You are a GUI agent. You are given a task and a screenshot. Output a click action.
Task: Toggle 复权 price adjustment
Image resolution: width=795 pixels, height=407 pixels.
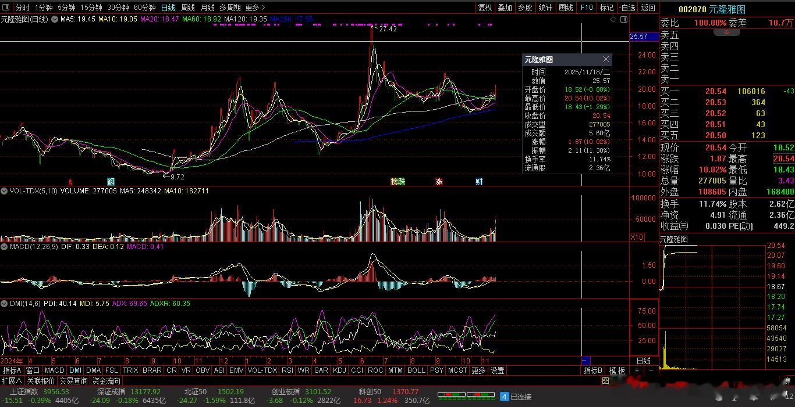pyautogui.click(x=485, y=8)
